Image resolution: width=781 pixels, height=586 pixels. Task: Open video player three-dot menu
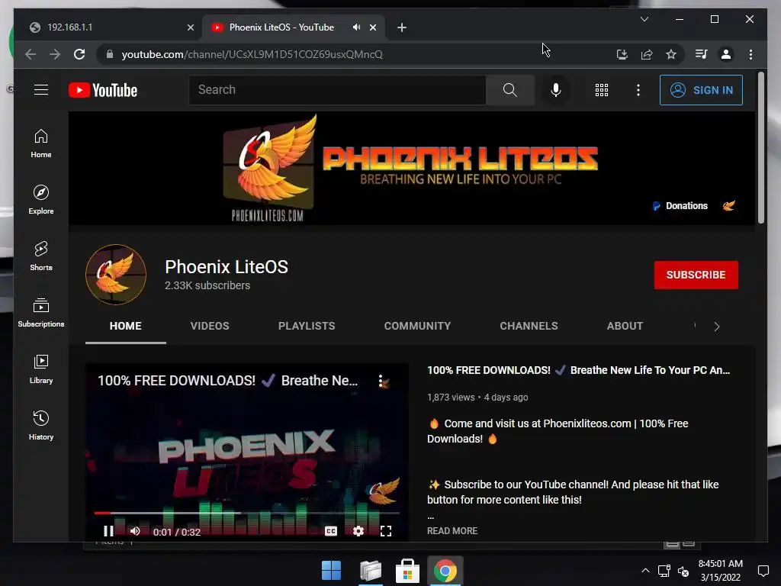pyautogui.click(x=380, y=381)
